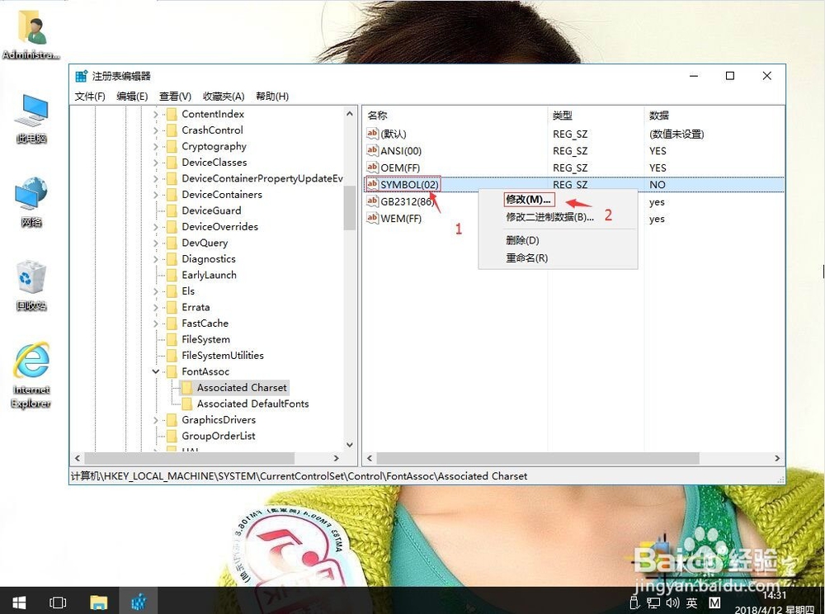Select the DeviceGuard folder icon
825x614 pixels.
[171, 210]
